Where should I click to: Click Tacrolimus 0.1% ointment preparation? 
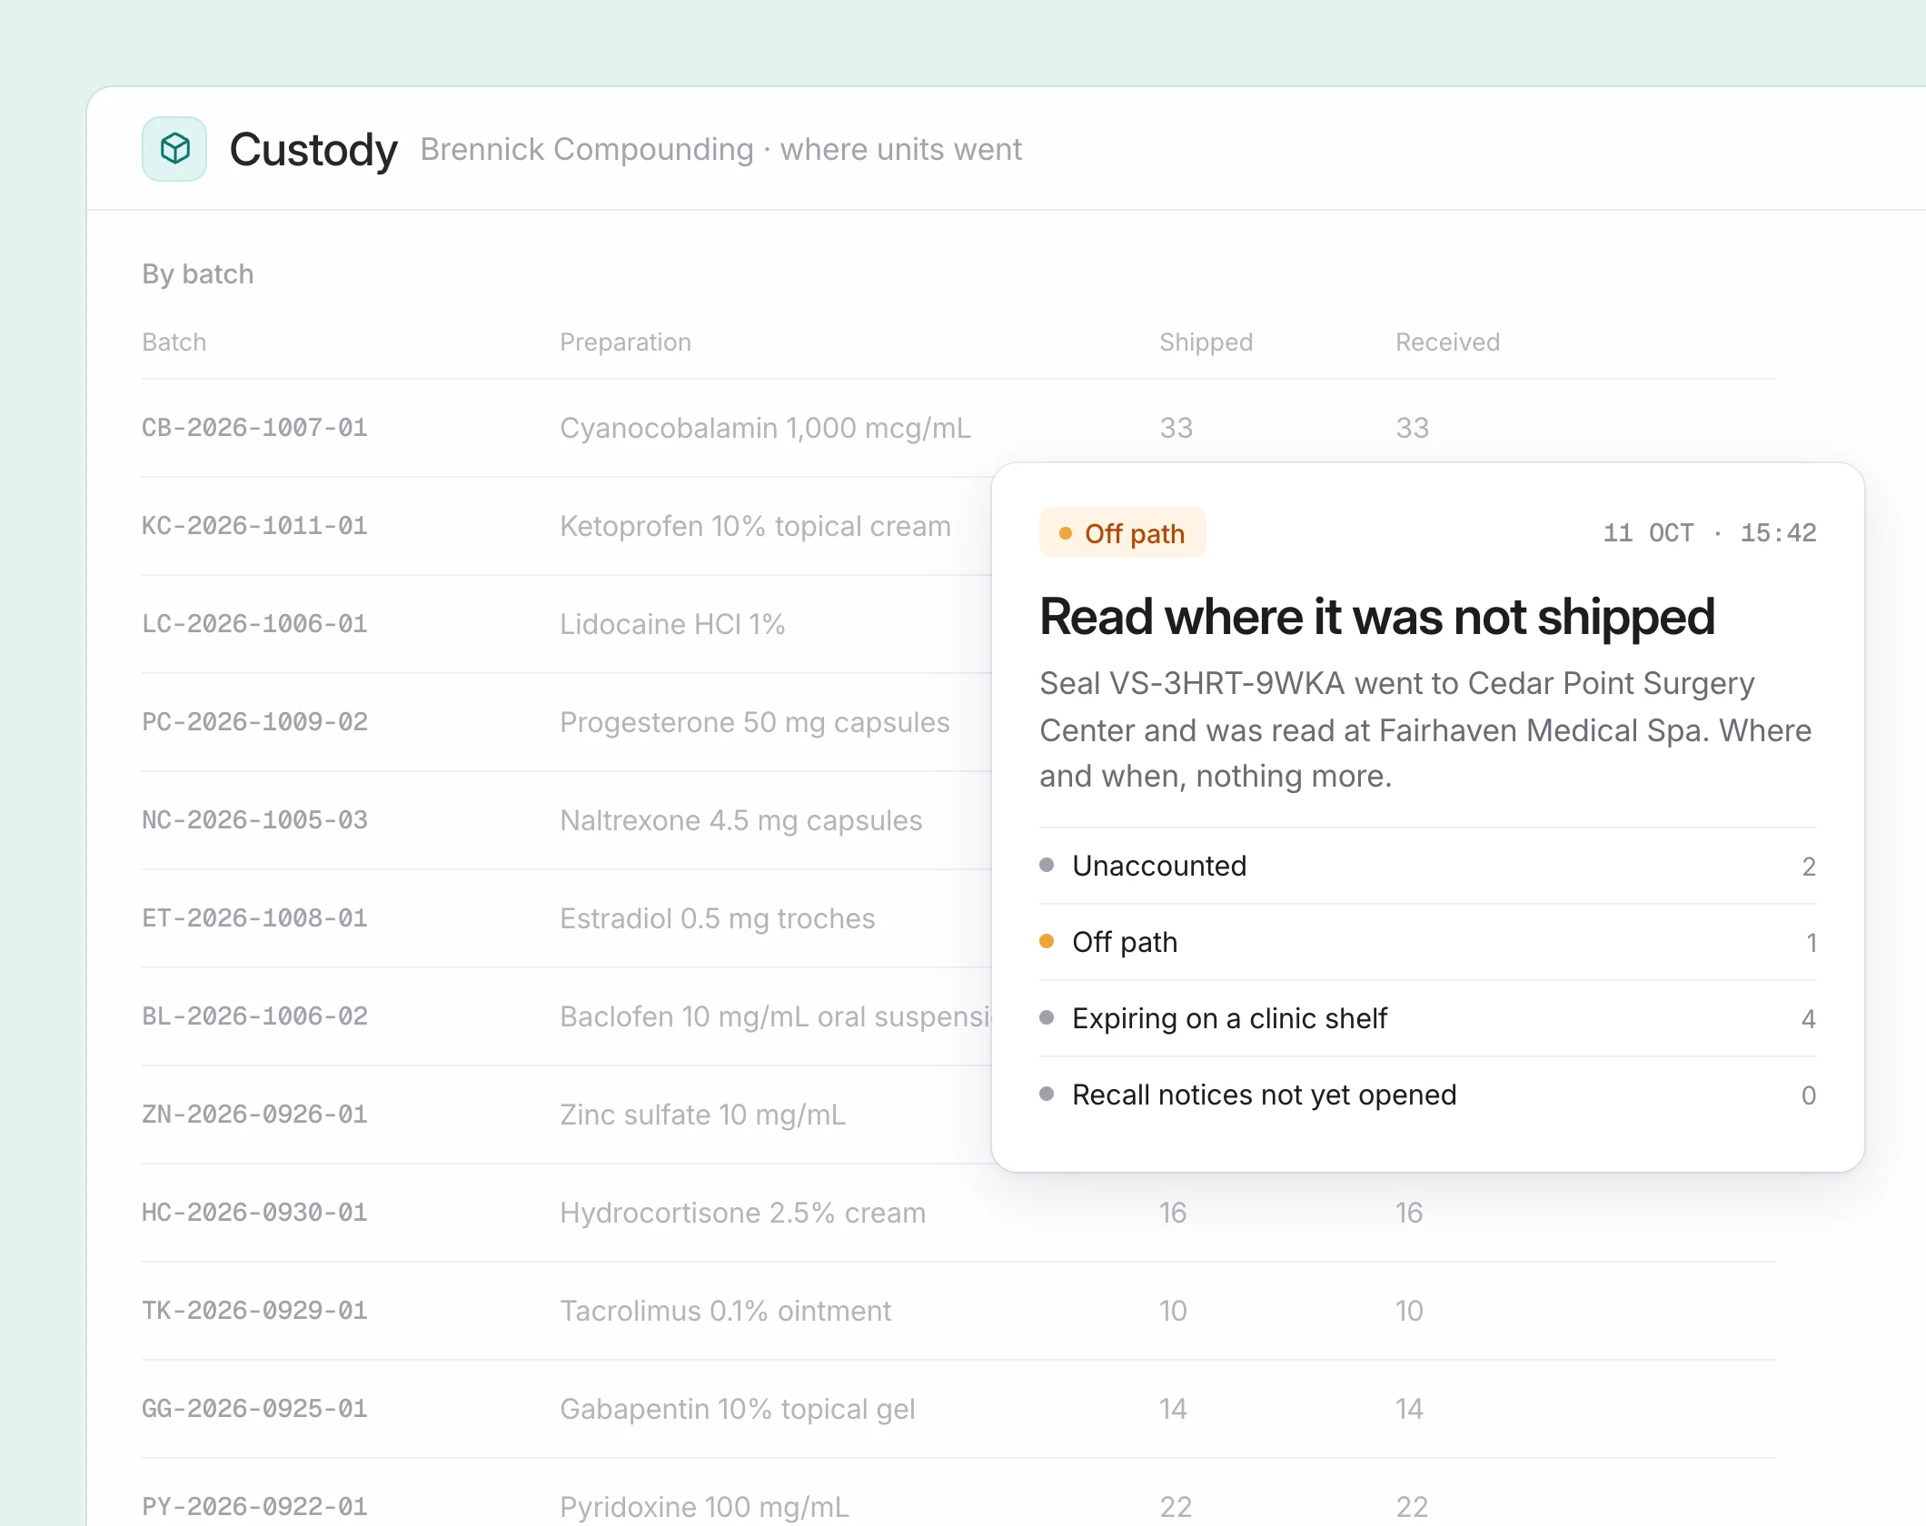pos(725,1311)
